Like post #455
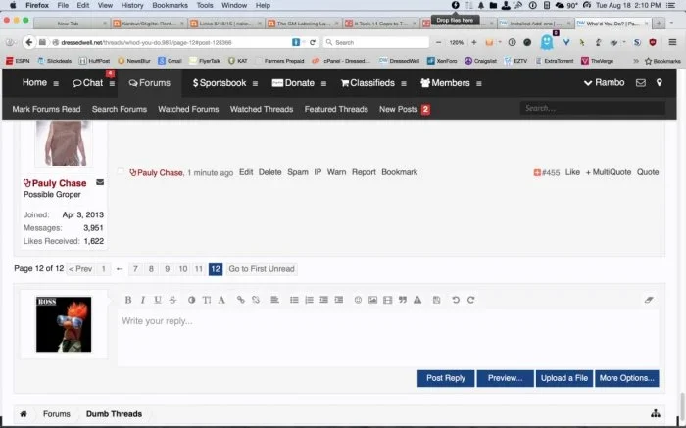This screenshot has width=686, height=428. [x=572, y=172]
